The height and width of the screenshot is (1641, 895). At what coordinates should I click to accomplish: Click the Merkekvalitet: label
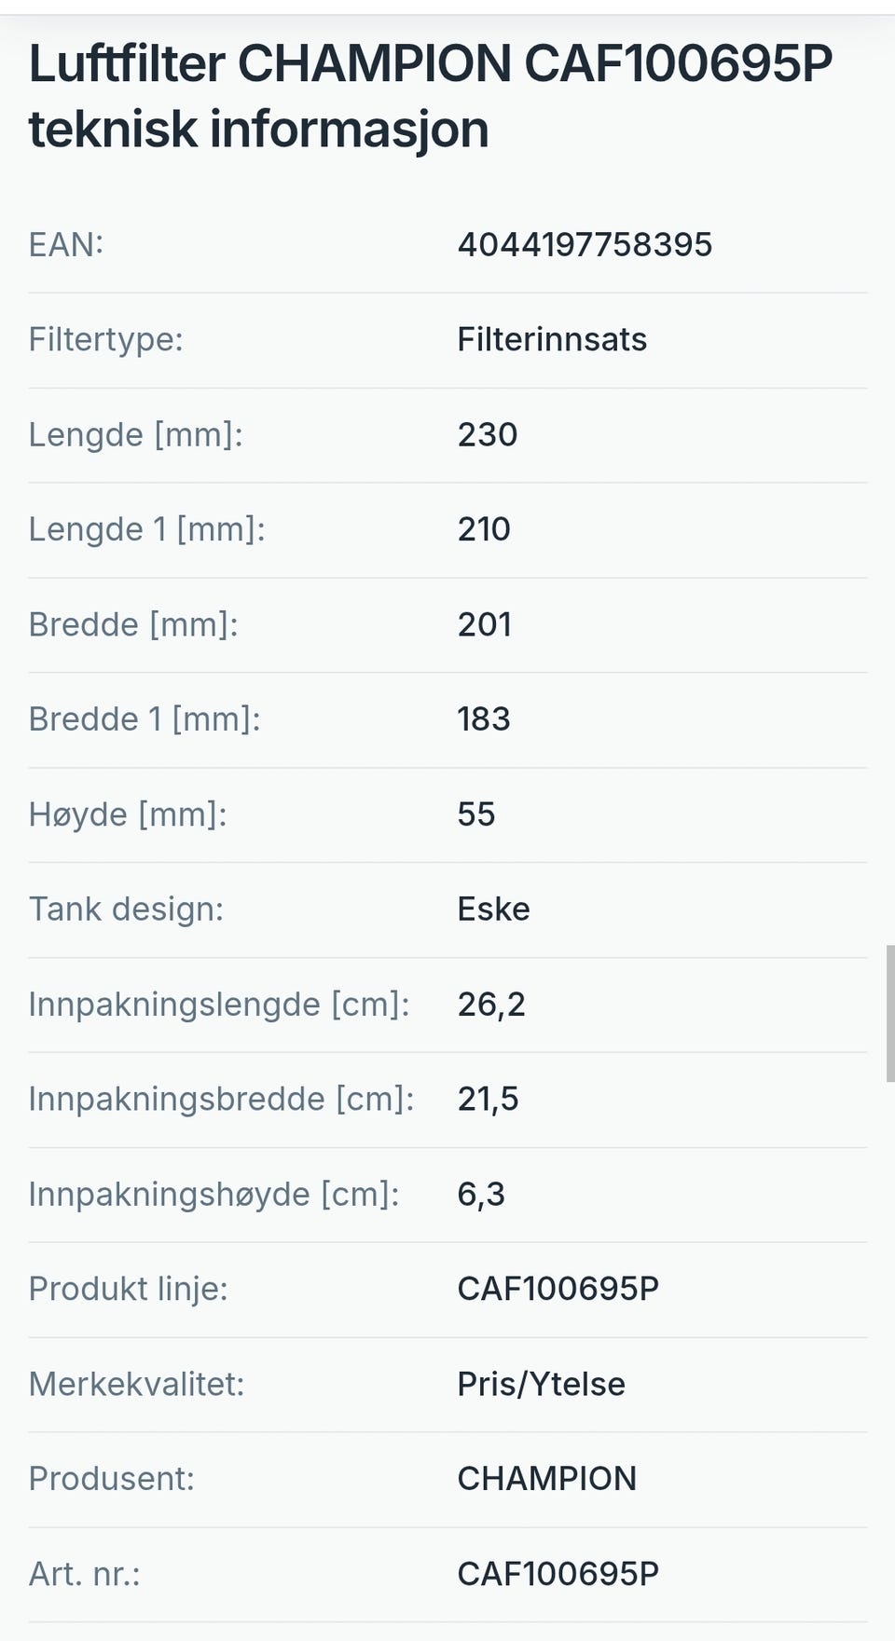(136, 1385)
